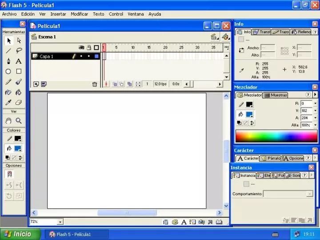The image size is (320, 240).
Task: Choose the Text tool
Action: pyautogui.click(x=19, y=61)
